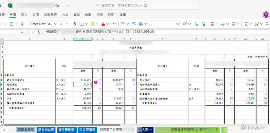
Task: Select column F header
Action: (x=83, y=39)
